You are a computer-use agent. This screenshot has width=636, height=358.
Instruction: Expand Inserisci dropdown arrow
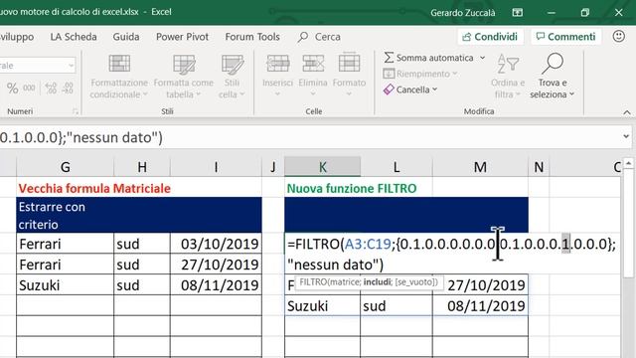[277, 94]
